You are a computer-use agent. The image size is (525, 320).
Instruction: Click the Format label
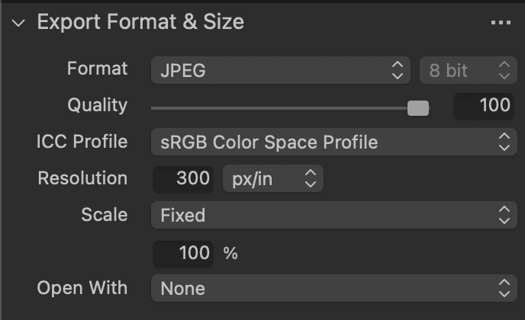(98, 69)
